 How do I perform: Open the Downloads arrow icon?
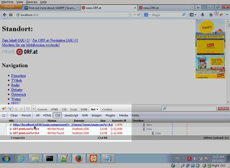tap(202, 15)
